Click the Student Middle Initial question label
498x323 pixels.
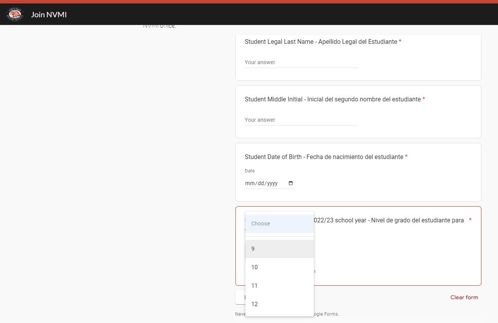pos(333,99)
